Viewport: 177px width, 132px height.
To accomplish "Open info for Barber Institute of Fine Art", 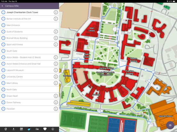I will [56, 19].
